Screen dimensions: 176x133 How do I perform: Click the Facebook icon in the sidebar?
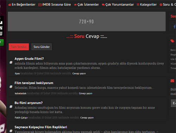(175, 27)
